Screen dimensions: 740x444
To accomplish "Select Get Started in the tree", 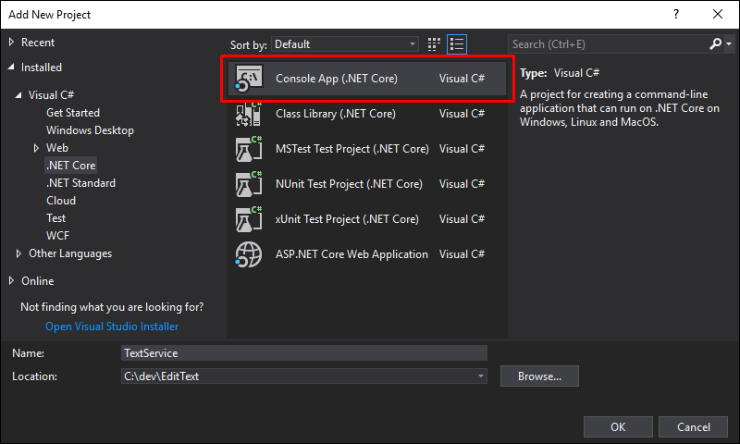I will tap(73, 113).
